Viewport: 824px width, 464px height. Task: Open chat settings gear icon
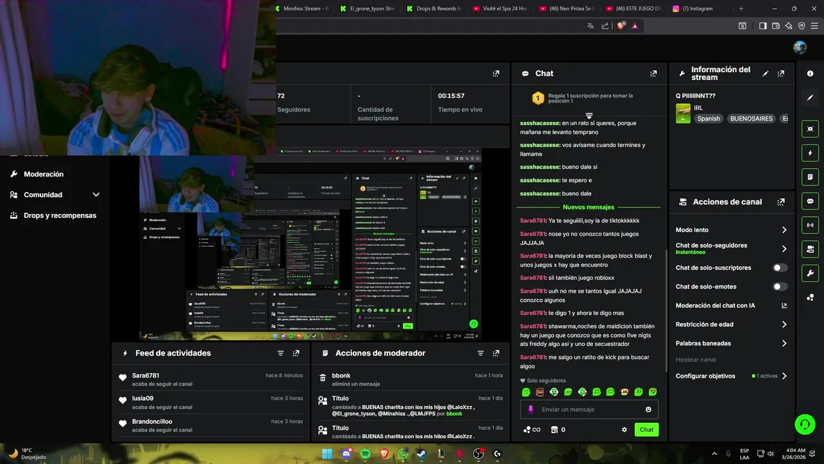pos(624,430)
